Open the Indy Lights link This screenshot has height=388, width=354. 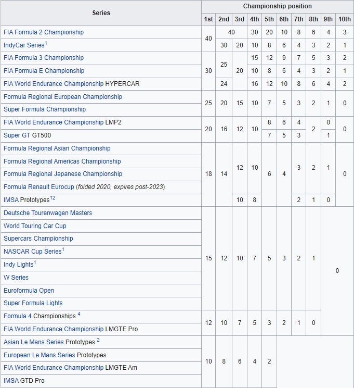coord(18,265)
